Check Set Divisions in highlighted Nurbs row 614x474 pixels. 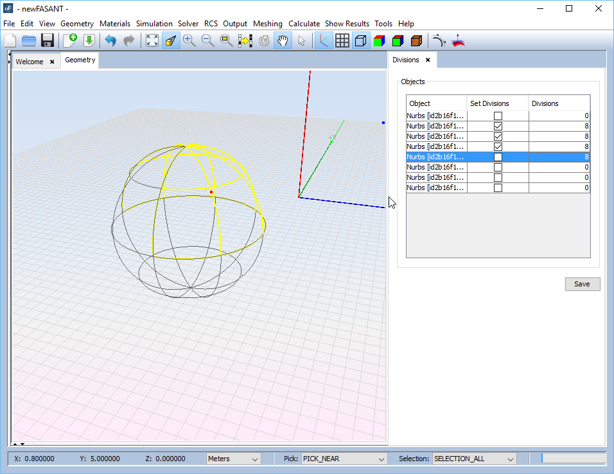point(498,157)
